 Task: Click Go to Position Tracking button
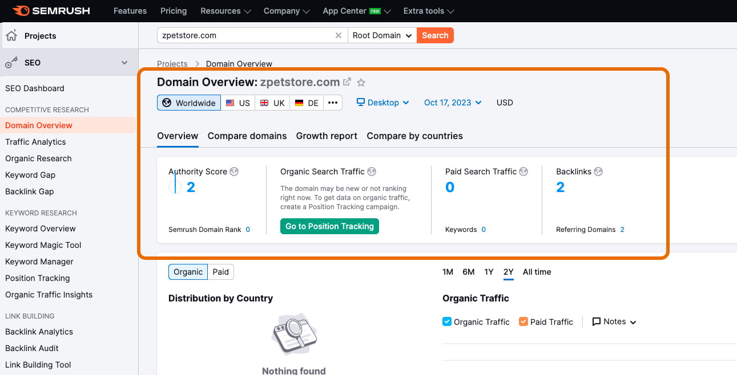click(x=329, y=226)
